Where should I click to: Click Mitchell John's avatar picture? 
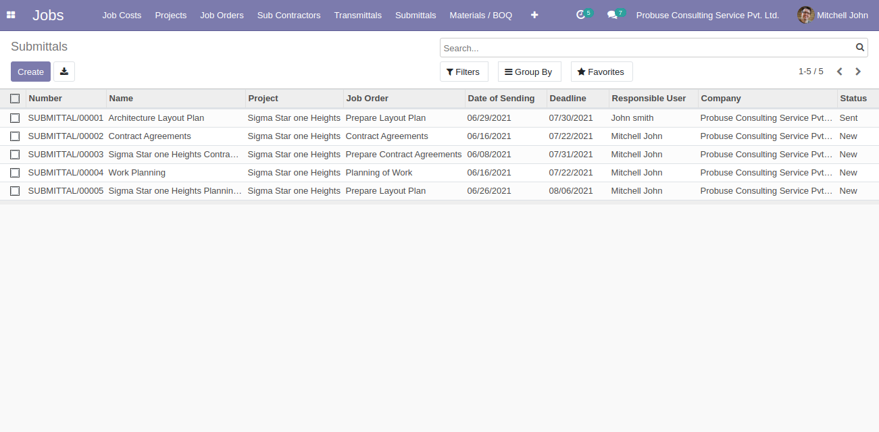pos(805,15)
